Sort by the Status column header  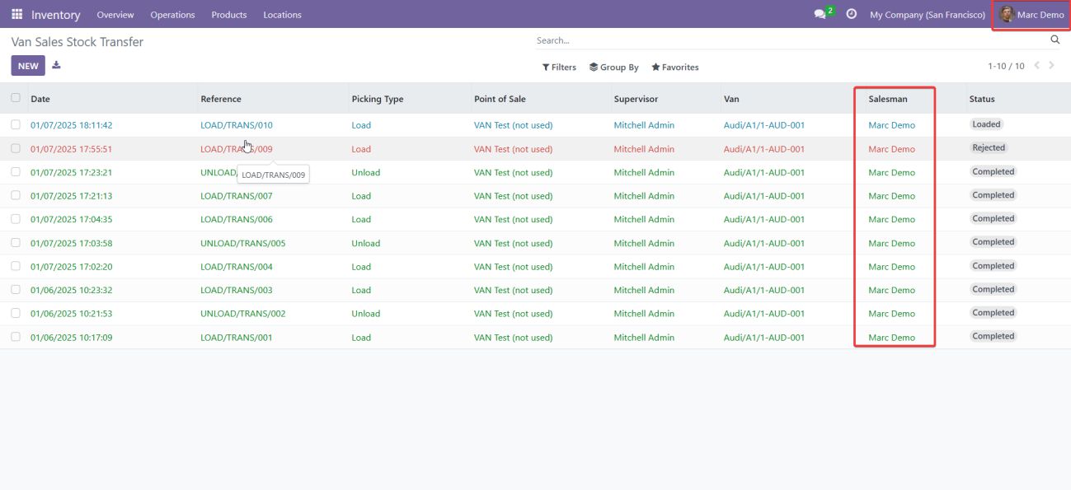[981, 99]
